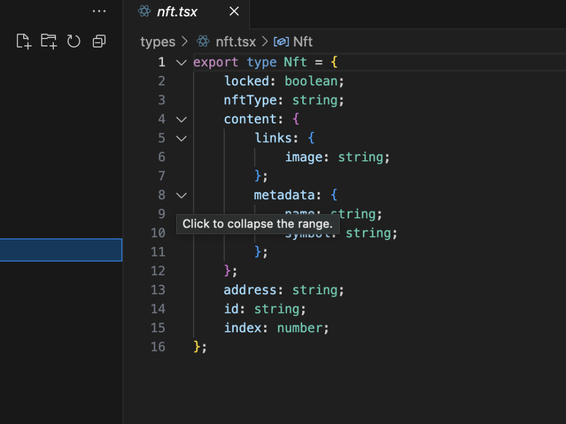Click the word 'export' on line 1
Screen dimensions: 566x424
click(x=216, y=62)
